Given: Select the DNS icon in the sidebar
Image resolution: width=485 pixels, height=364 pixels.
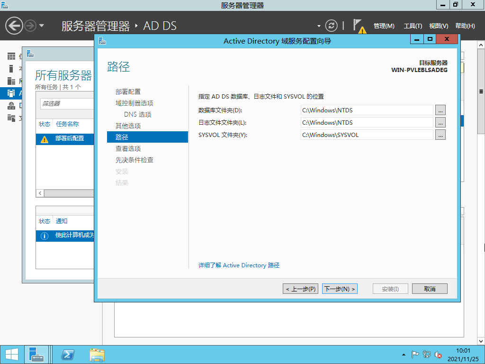Looking at the screenshot, I should [11, 106].
